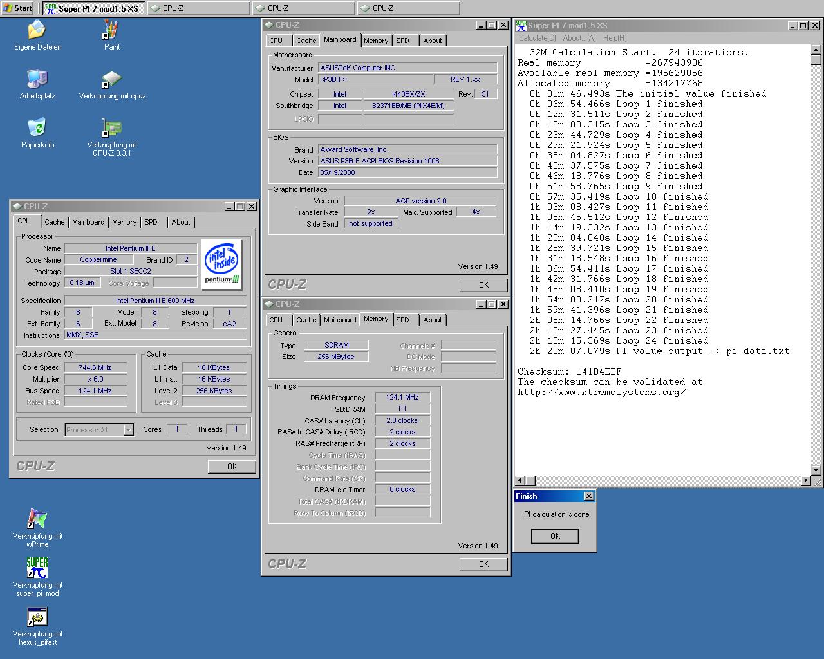This screenshot has height=659, width=824.
Task: Open Help menu in Super PI
Action: click(615, 38)
